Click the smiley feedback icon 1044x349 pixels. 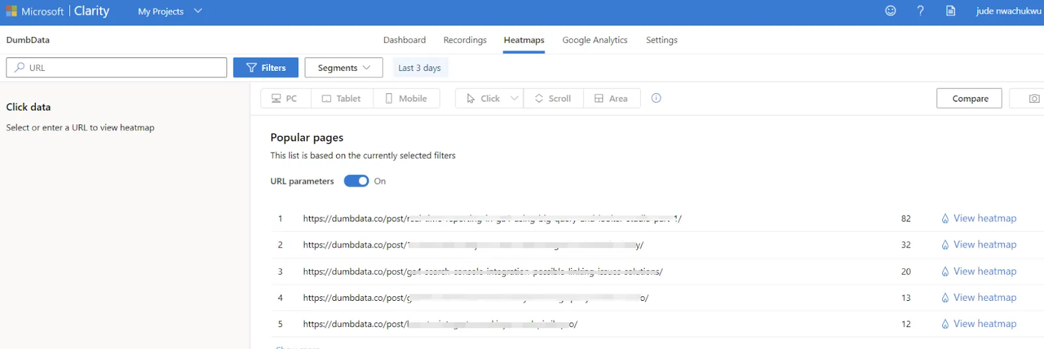[890, 11]
